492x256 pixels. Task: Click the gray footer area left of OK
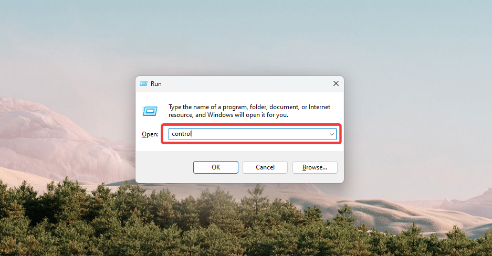pos(164,167)
